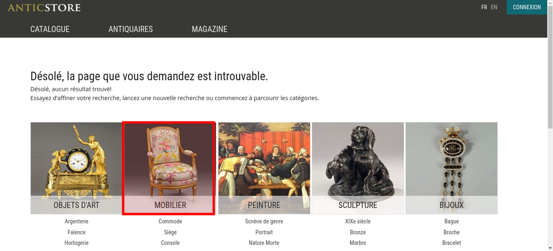Open the Sculpture bronze dog image
Screen dimensions: 553x251
(358, 168)
